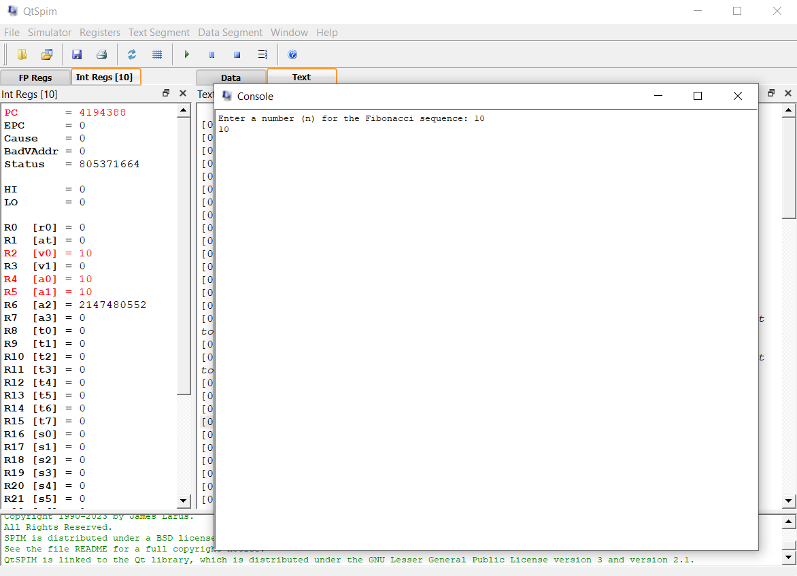Maximize the QtSpim main window
797x576 pixels.
tap(737, 11)
